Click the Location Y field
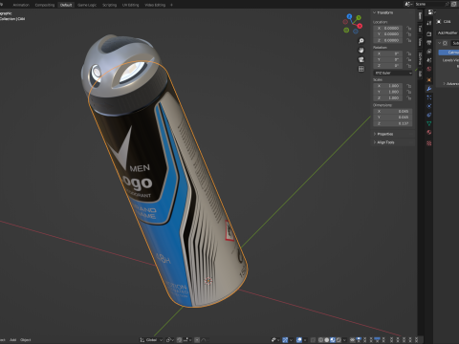Viewport: 459px width, 344px height. tap(388, 34)
